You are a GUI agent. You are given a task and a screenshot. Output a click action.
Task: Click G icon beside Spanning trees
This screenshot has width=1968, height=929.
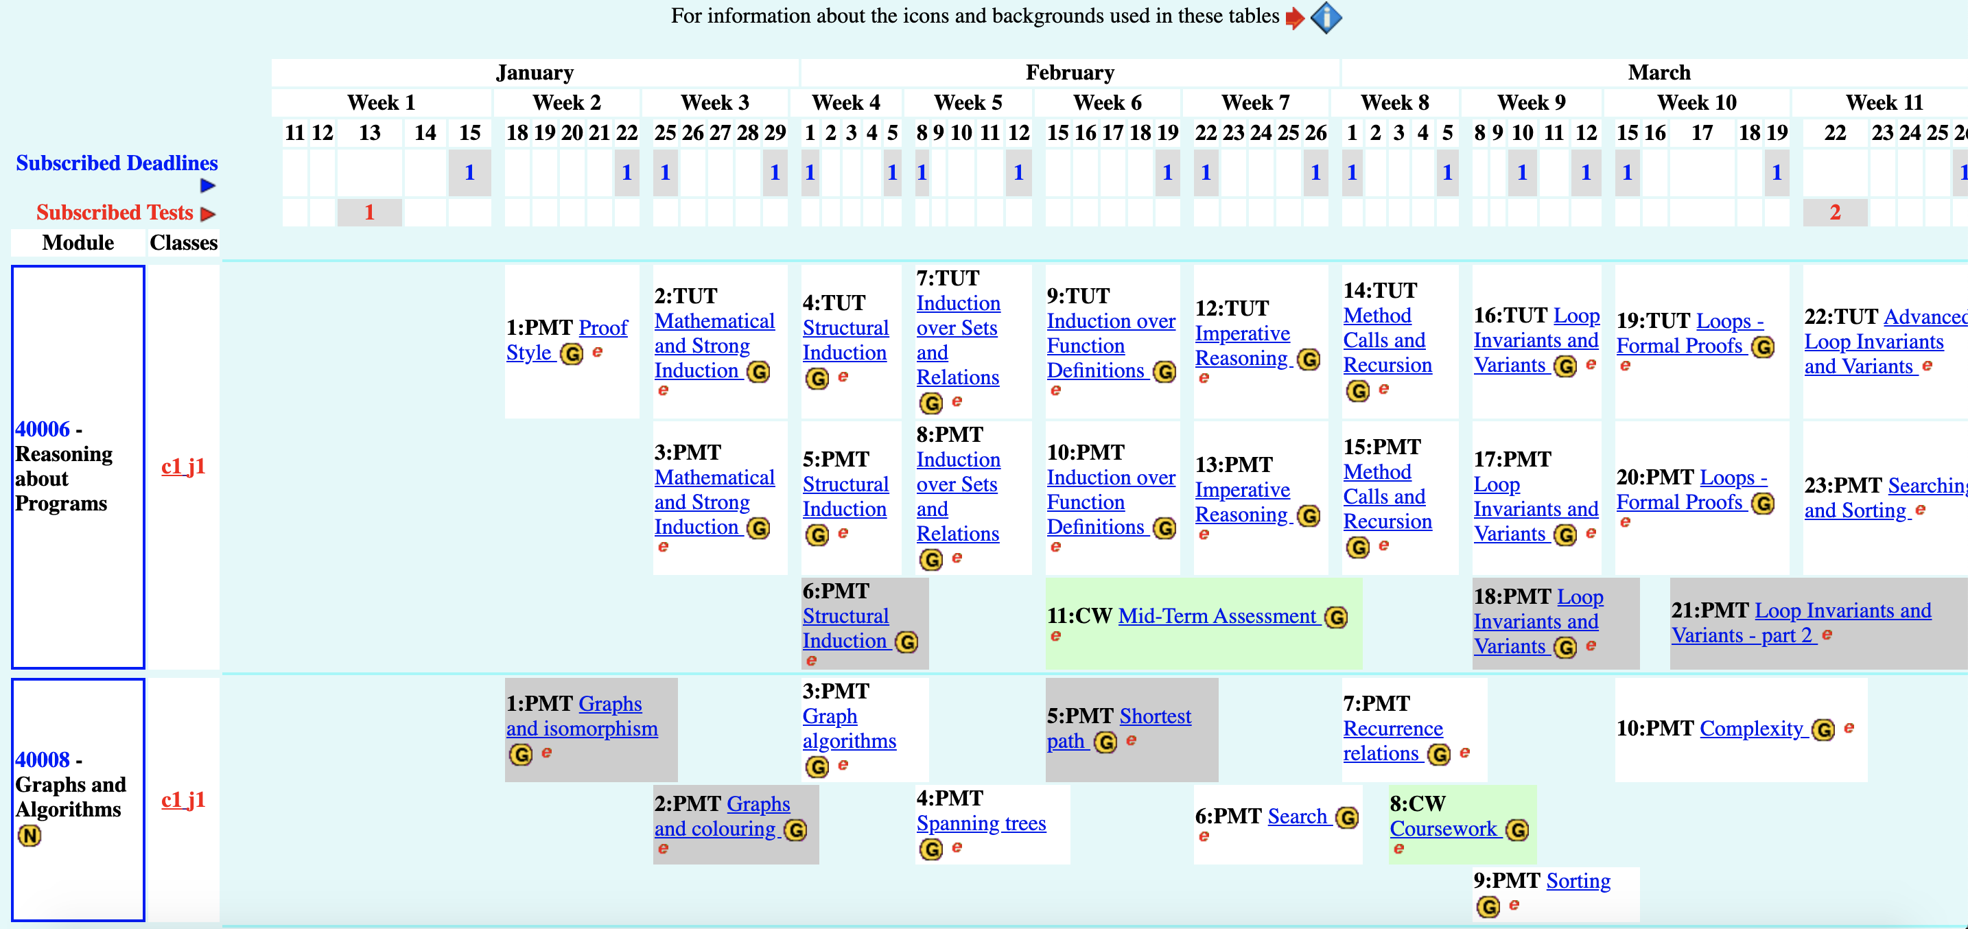point(930,849)
